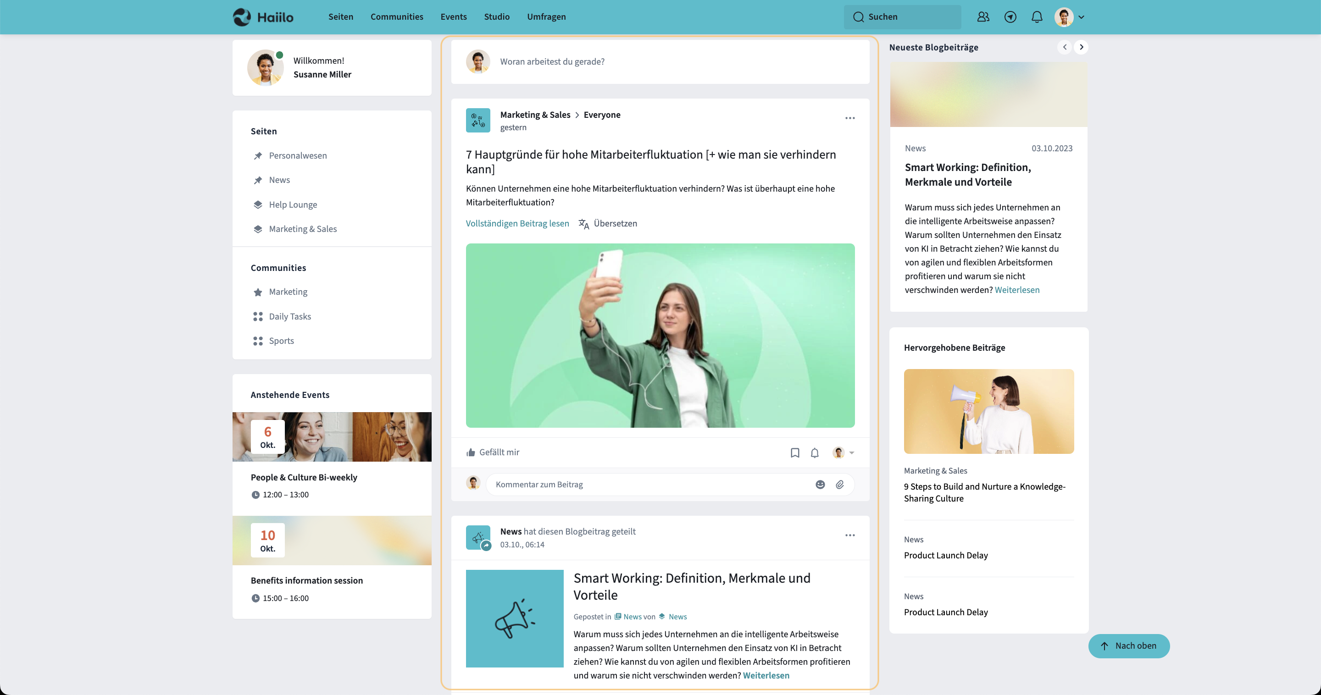Select the compass/discover icon in top bar

click(1010, 17)
